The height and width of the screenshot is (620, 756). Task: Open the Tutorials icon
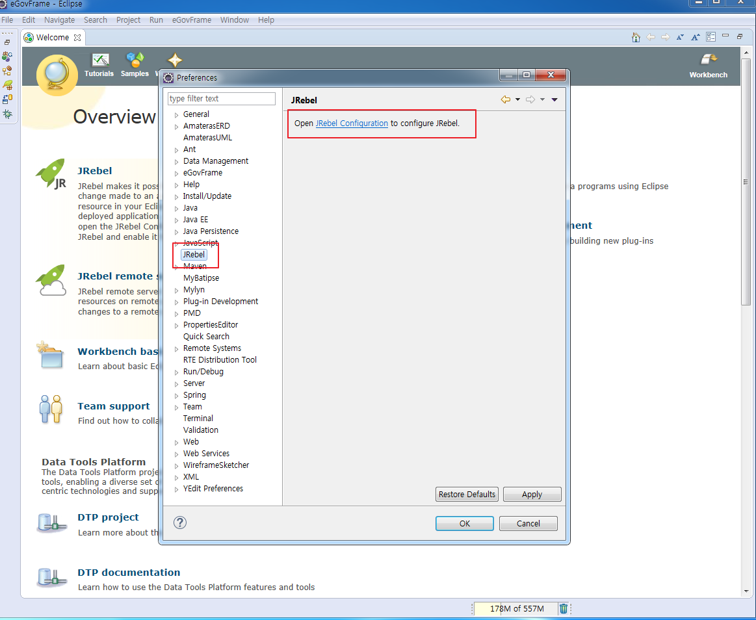(100, 60)
